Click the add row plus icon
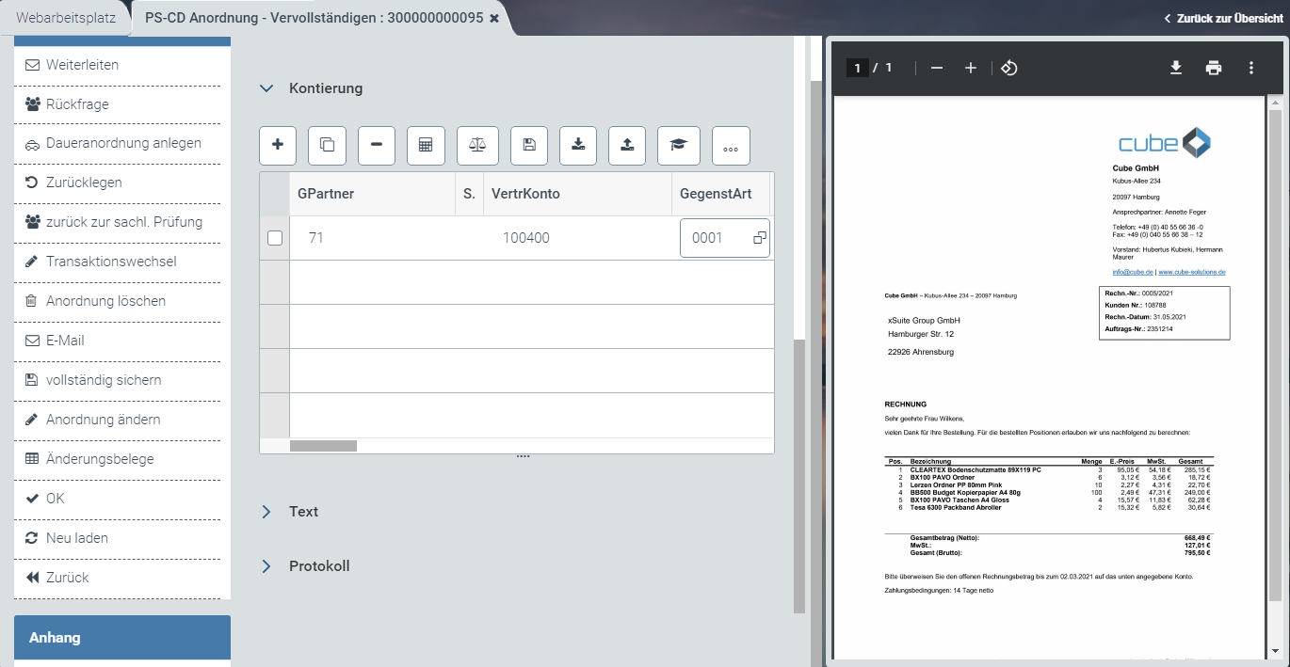Screen dimensions: 1290x667 tap(278, 145)
